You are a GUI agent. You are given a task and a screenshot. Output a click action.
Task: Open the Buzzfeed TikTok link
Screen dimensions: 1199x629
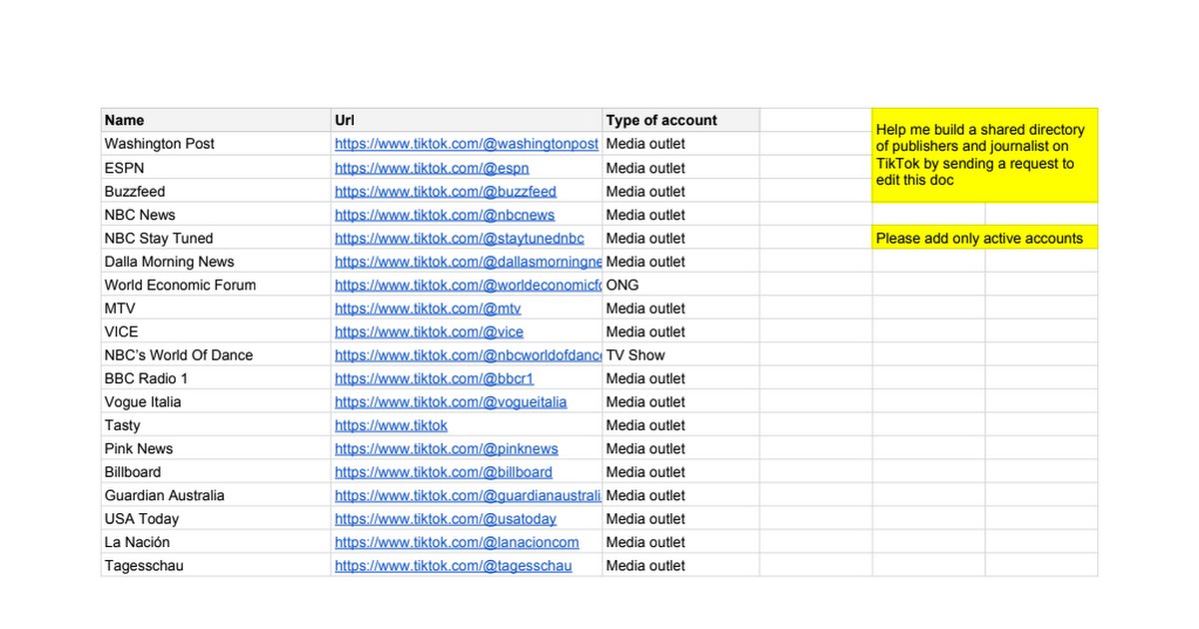446,191
